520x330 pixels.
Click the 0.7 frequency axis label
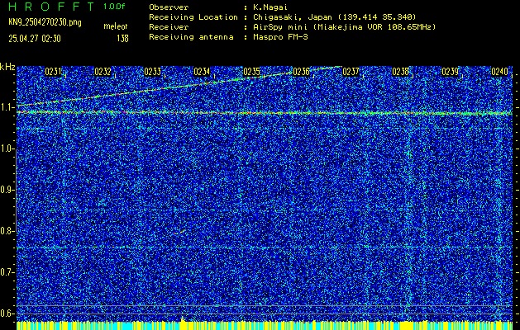coord(7,272)
